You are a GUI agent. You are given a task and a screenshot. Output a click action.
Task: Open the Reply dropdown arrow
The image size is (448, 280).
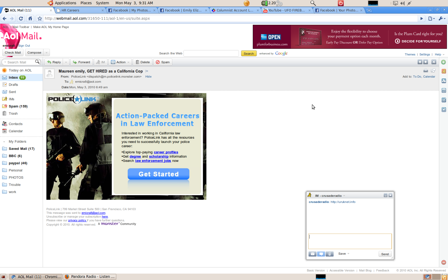[x=66, y=62]
